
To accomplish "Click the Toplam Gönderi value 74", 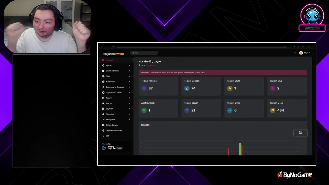I will point(193,88).
